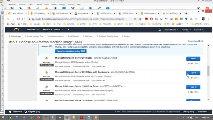Screen dimensions: 213x120
Task: Open the jmstechhome account dropdown
Action: pos(171,30)
